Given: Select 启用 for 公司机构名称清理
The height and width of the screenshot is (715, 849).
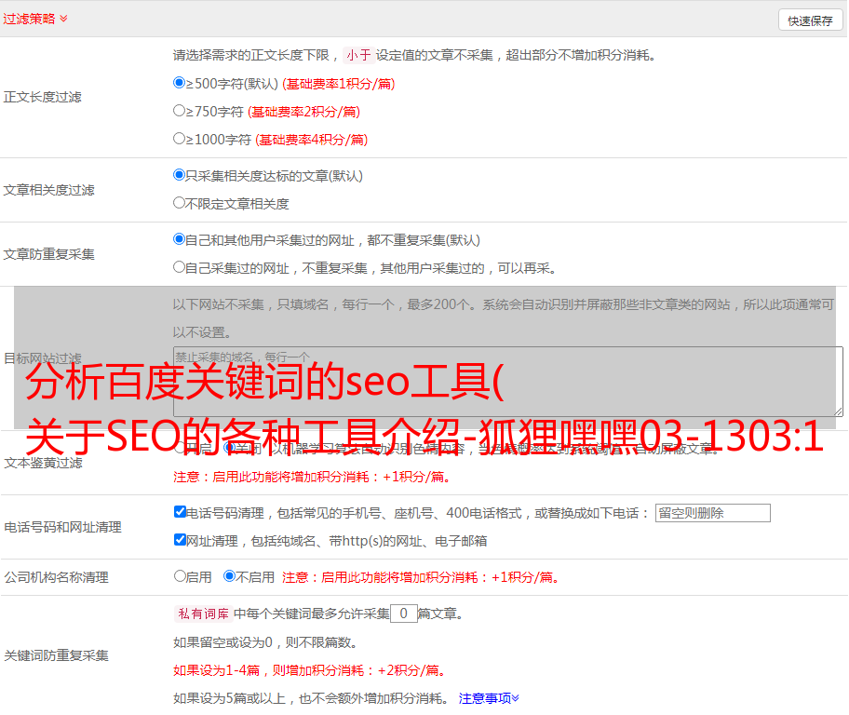Looking at the screenshot, I should (181, 576).
